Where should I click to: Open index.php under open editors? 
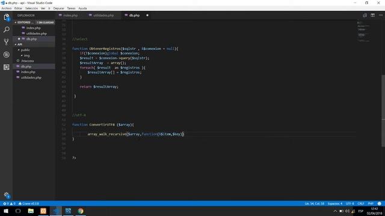(34, 28)
